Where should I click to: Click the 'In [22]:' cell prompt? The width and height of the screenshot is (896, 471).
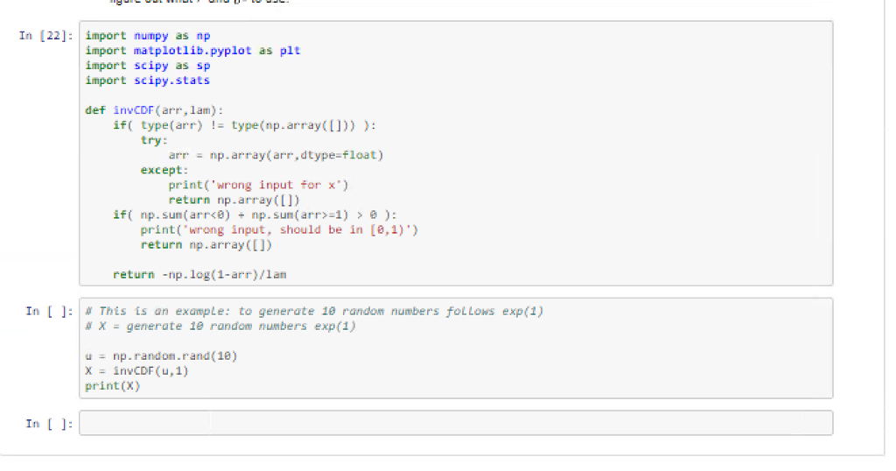click(x=46, y=35)
